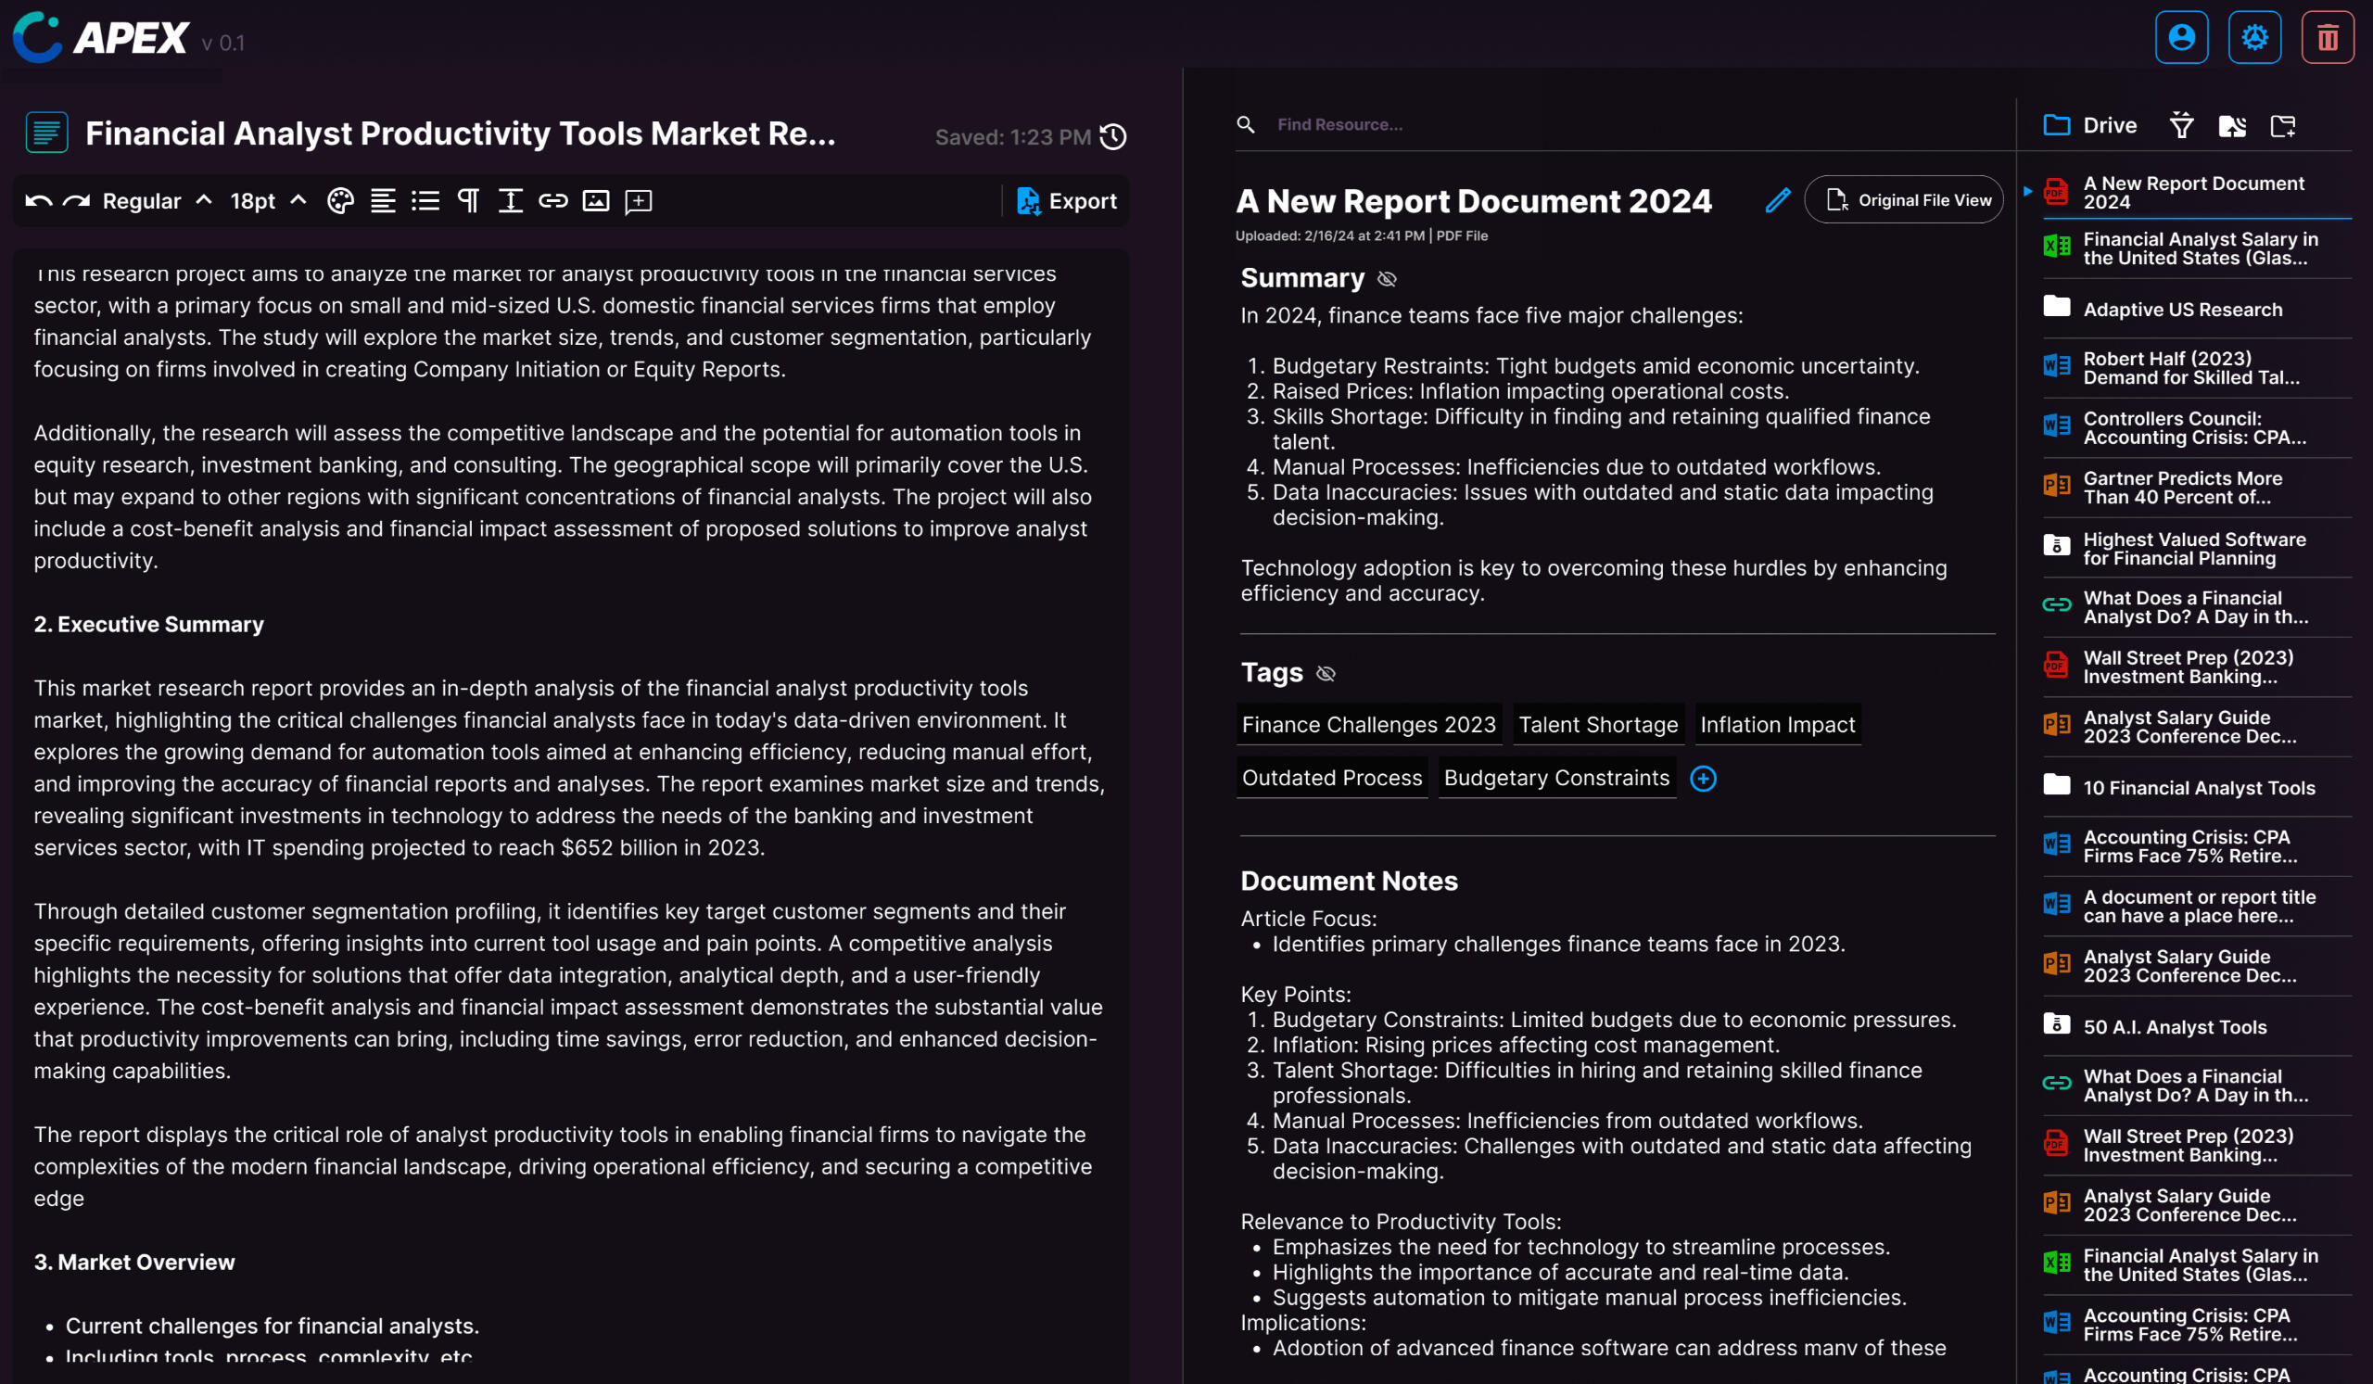Select the 10 Financial Analyst Tools folder
The width and height of the screenshot is (2373, 1384).
click(2198, 787)
